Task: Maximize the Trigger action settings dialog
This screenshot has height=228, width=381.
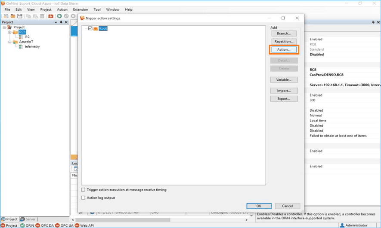Action: tap(283, 18)
